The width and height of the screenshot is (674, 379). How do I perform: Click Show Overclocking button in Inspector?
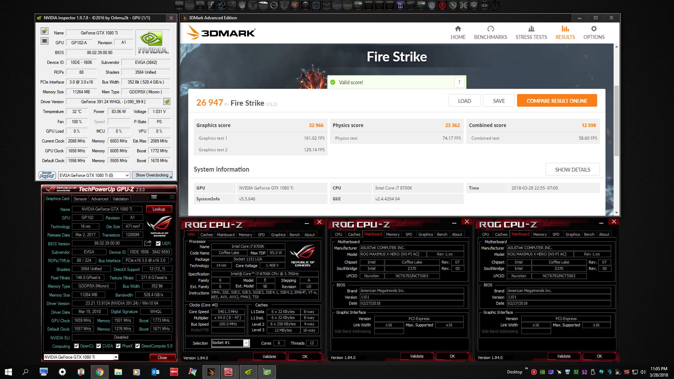click(x=152, y=175)
